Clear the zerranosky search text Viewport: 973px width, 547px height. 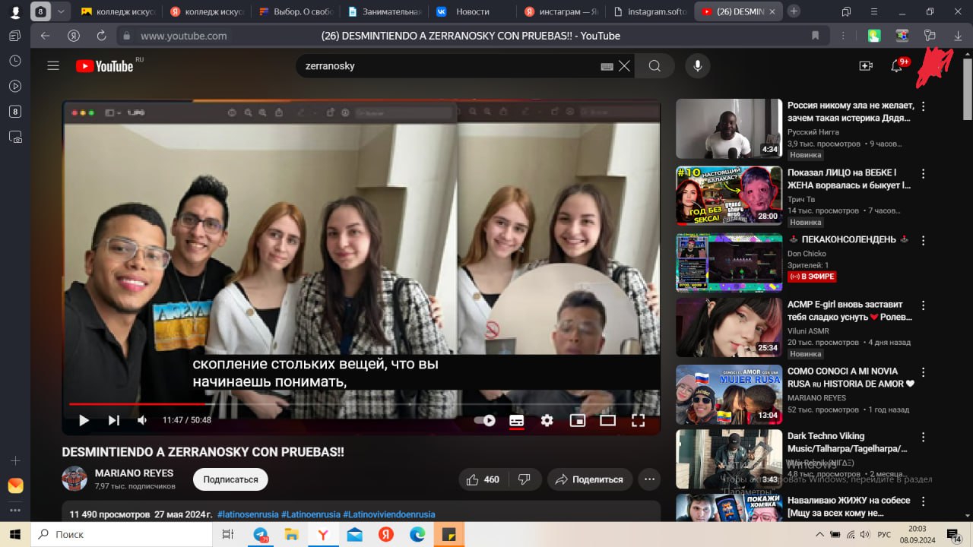pyautogui.click(x=624, y=66)
